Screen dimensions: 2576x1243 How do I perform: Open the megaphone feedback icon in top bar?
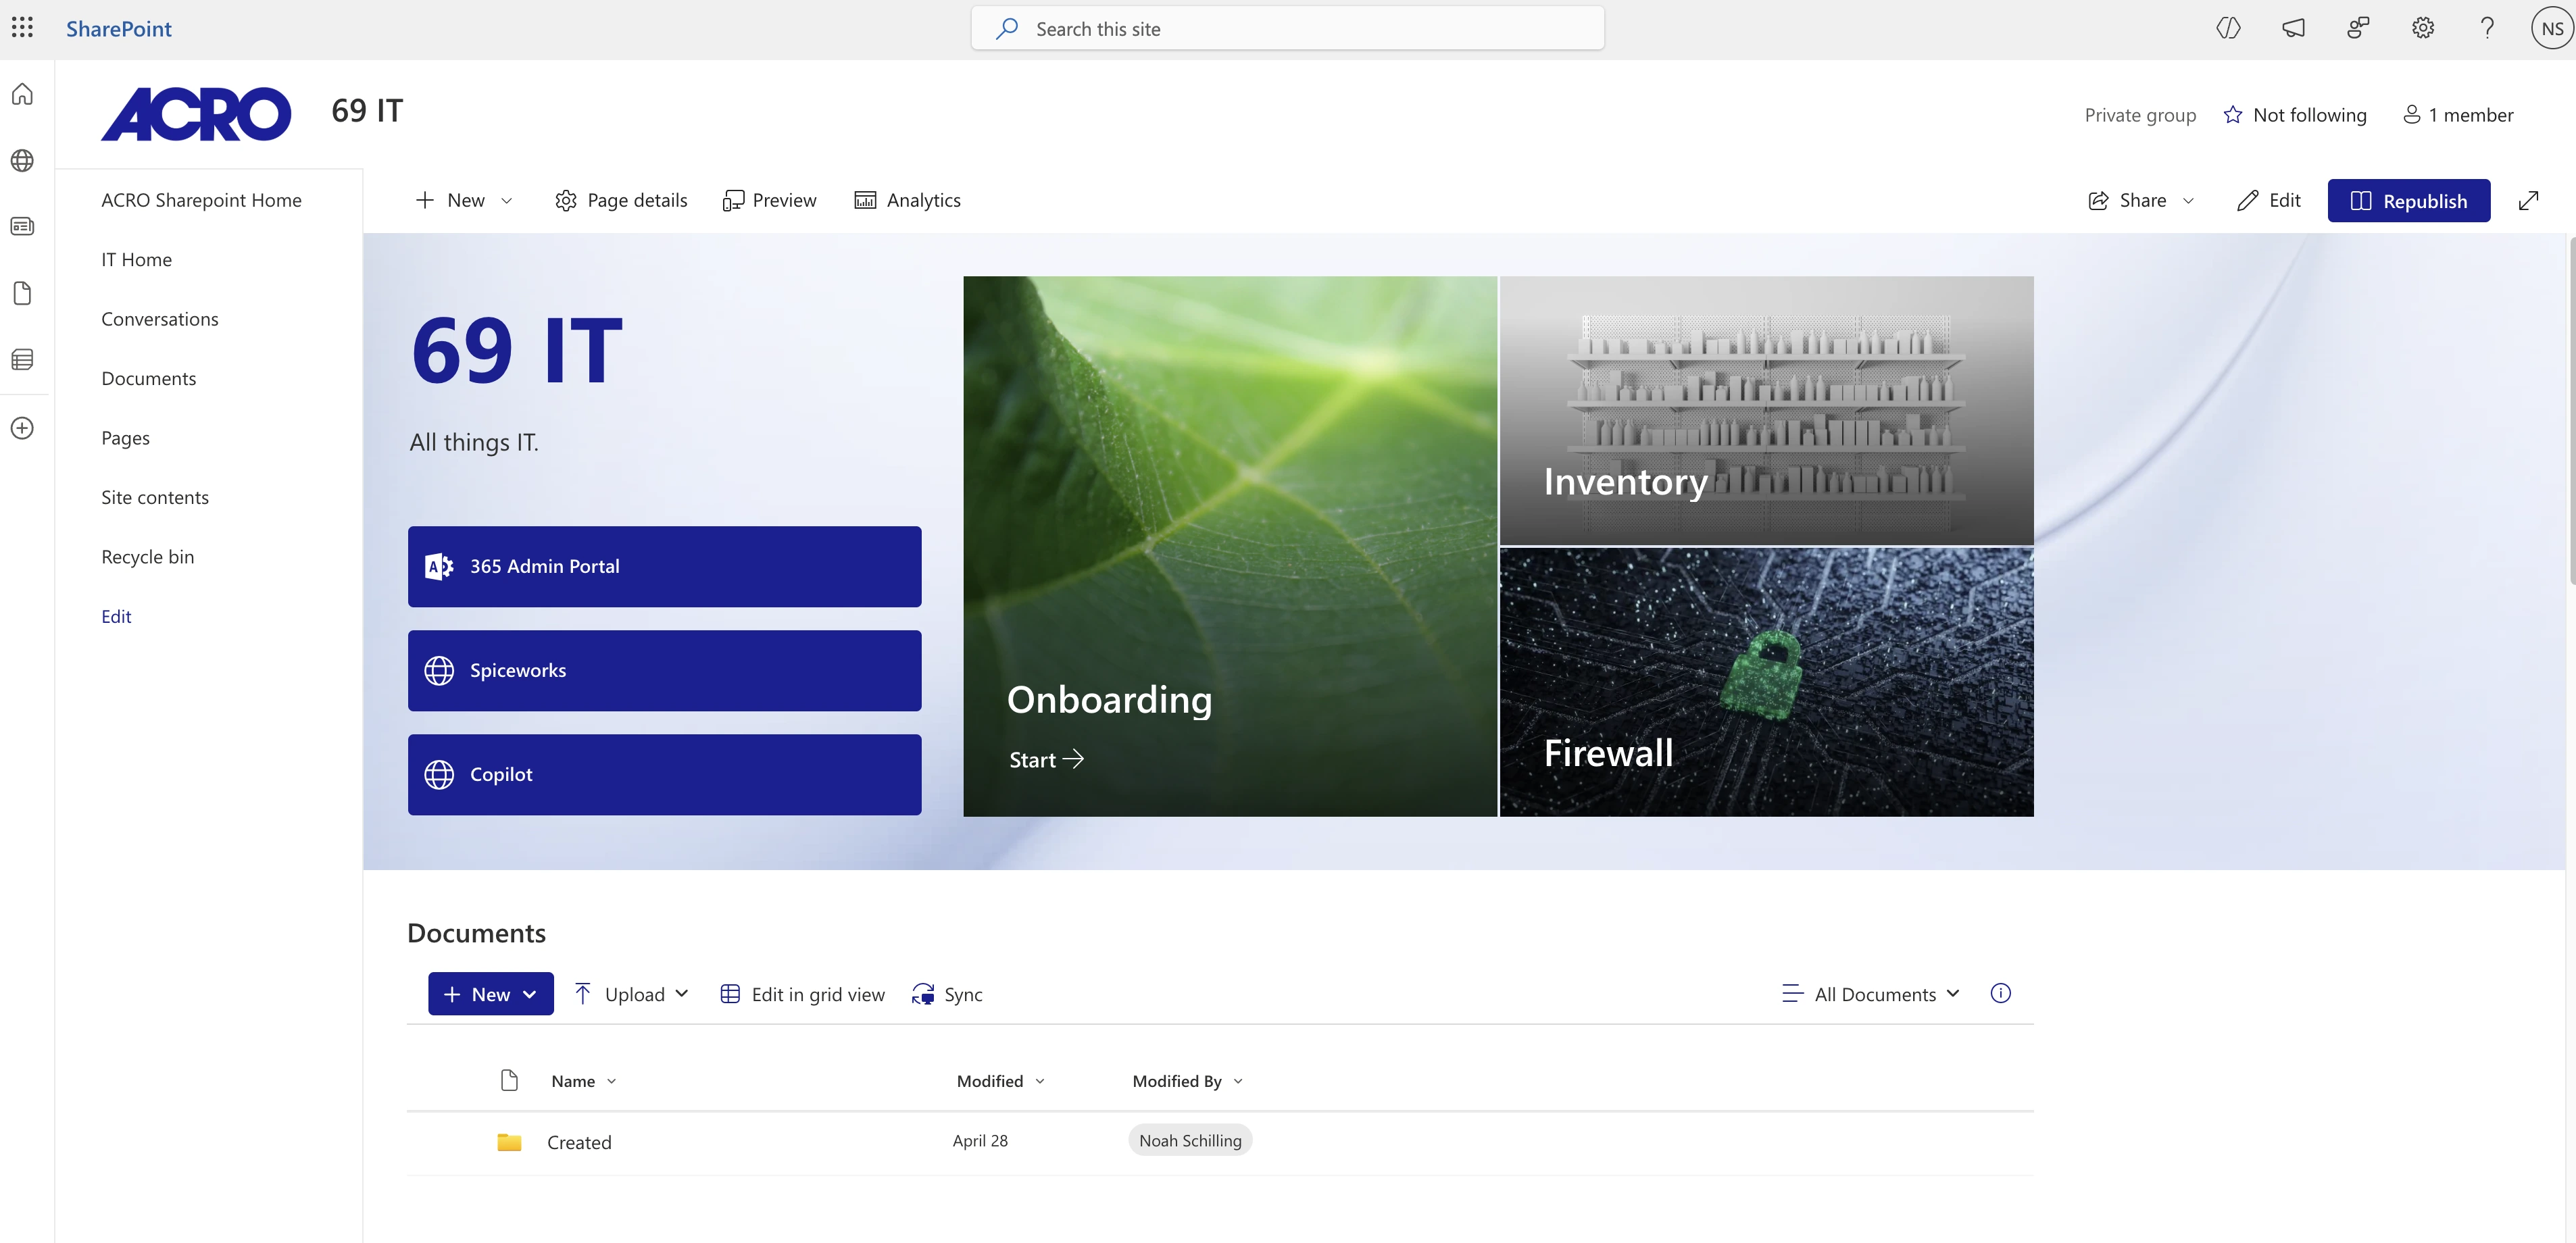tap(2293, 28)
